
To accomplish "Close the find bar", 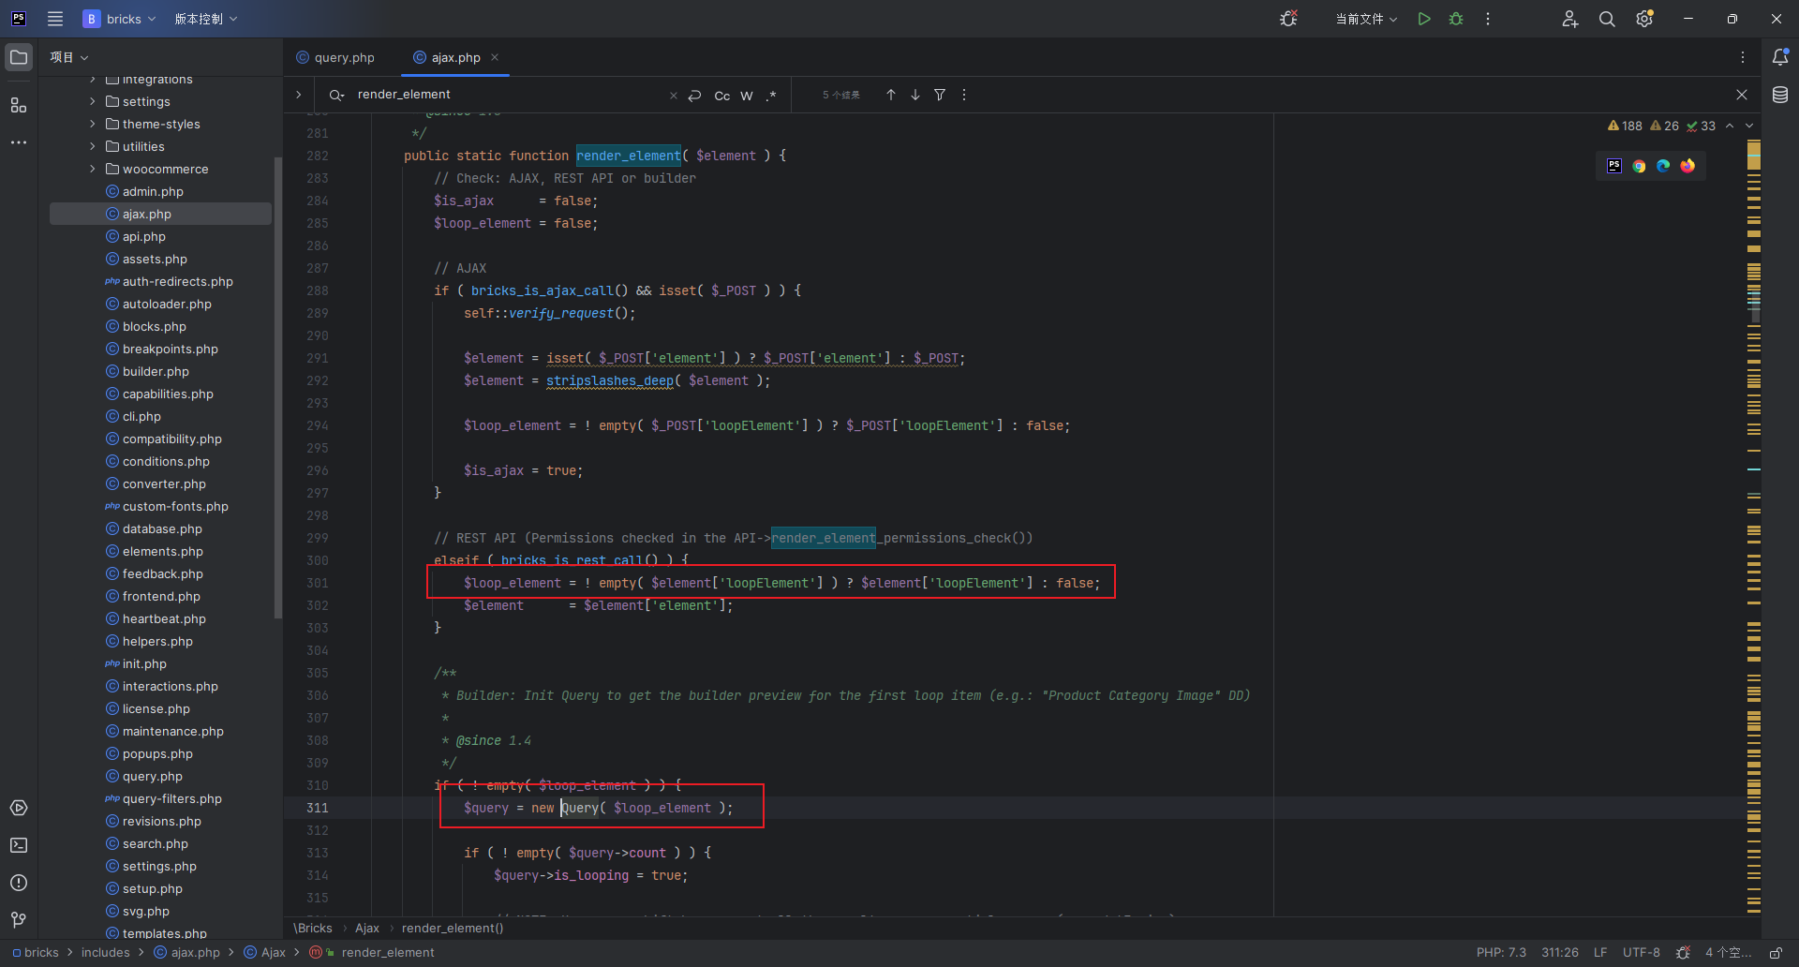I will (1742, 95).
